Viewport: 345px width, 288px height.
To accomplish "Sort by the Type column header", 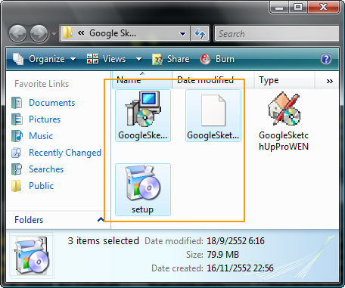I will 284,80.
